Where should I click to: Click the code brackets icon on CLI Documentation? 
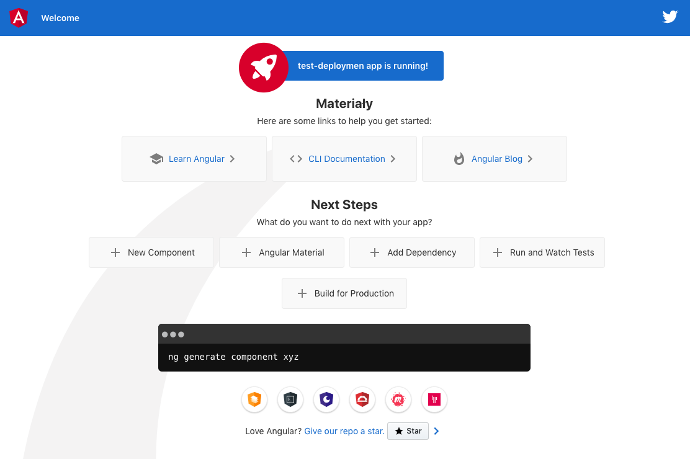296,159
